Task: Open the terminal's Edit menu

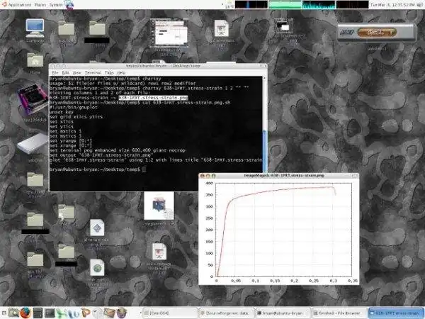Action: [66, 73]
